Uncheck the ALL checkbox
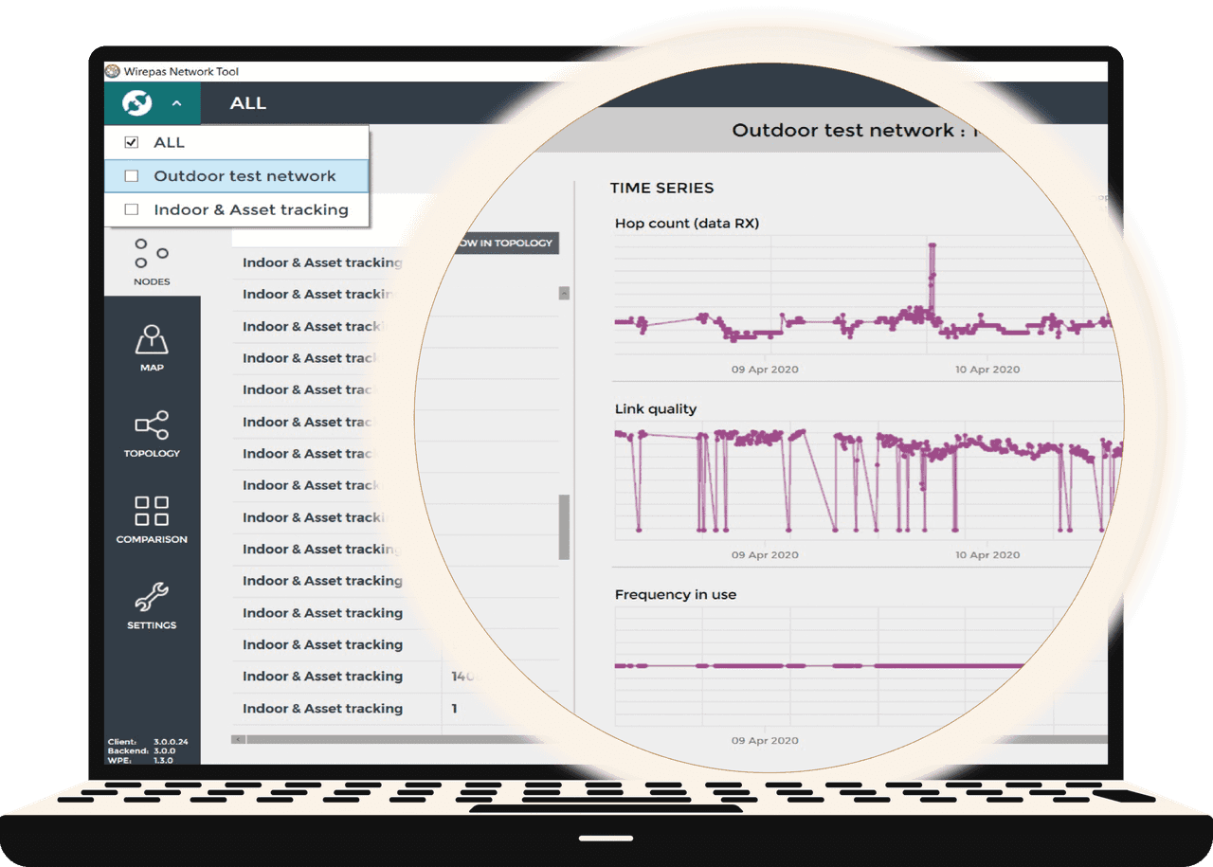Image resolution: width=1213 pixels, height=867 pixels. [130, 142]
